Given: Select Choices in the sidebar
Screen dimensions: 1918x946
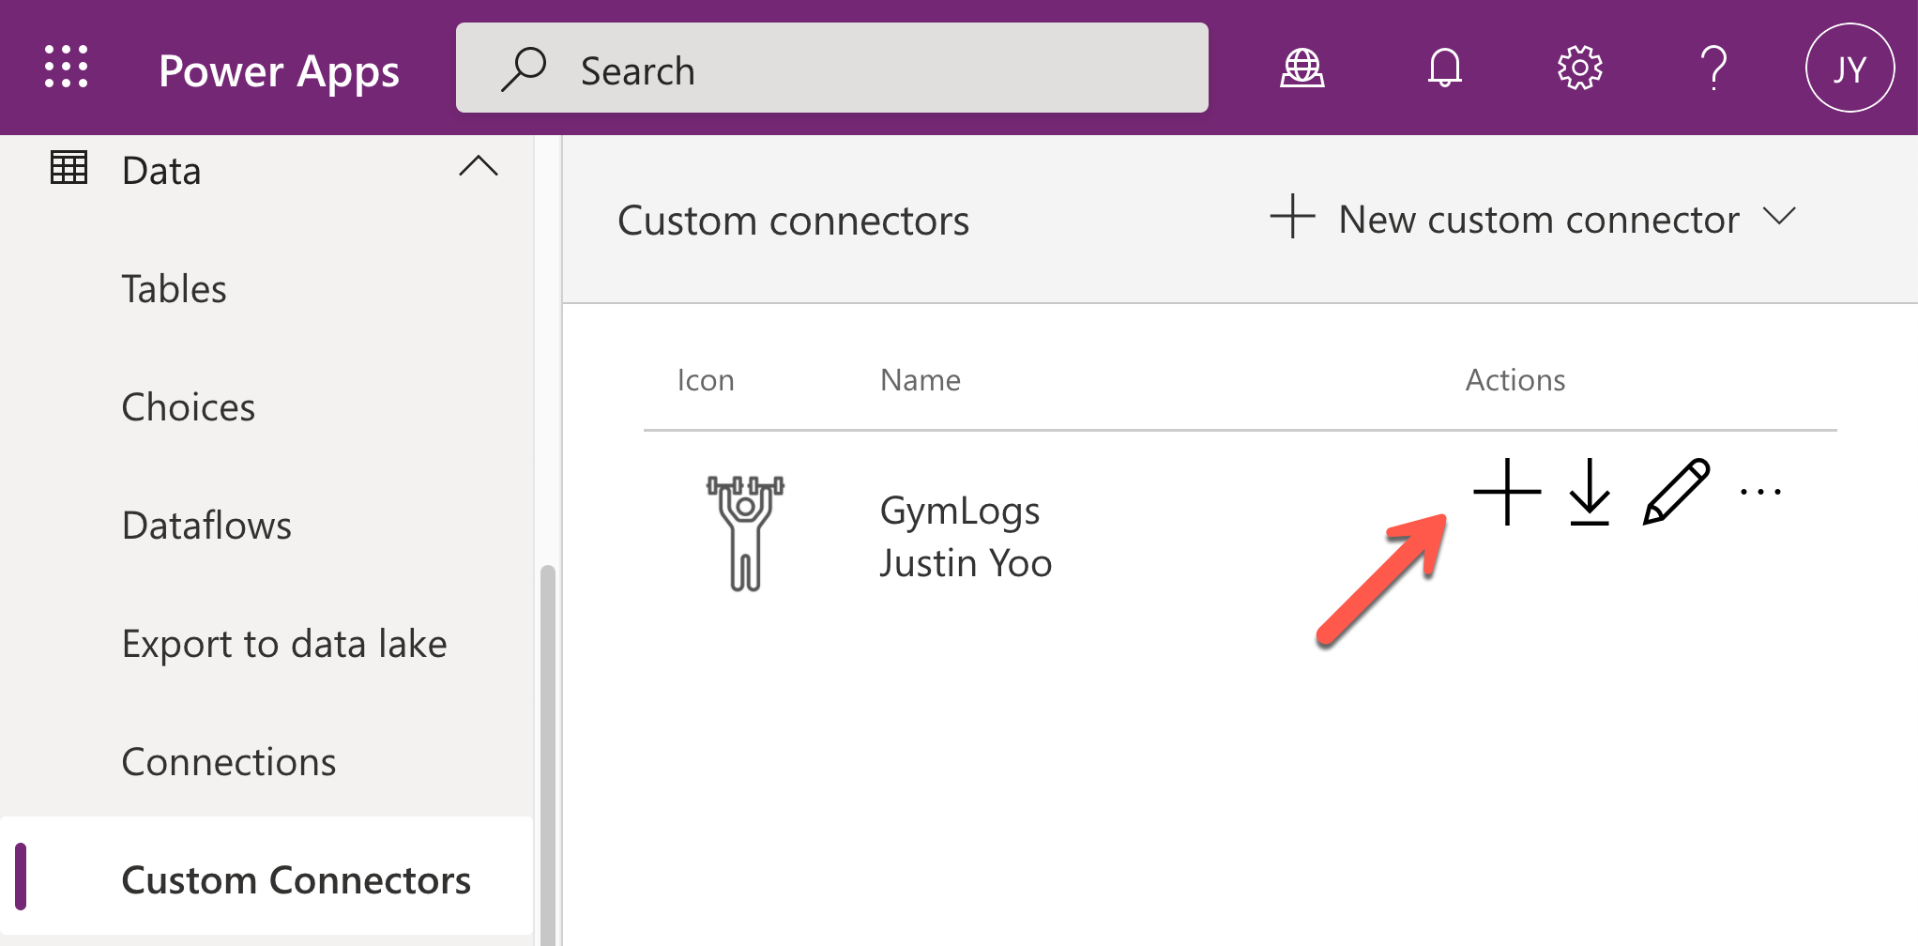Looking at the screenshot, I should pyautogui.click(x=189, y=407).
